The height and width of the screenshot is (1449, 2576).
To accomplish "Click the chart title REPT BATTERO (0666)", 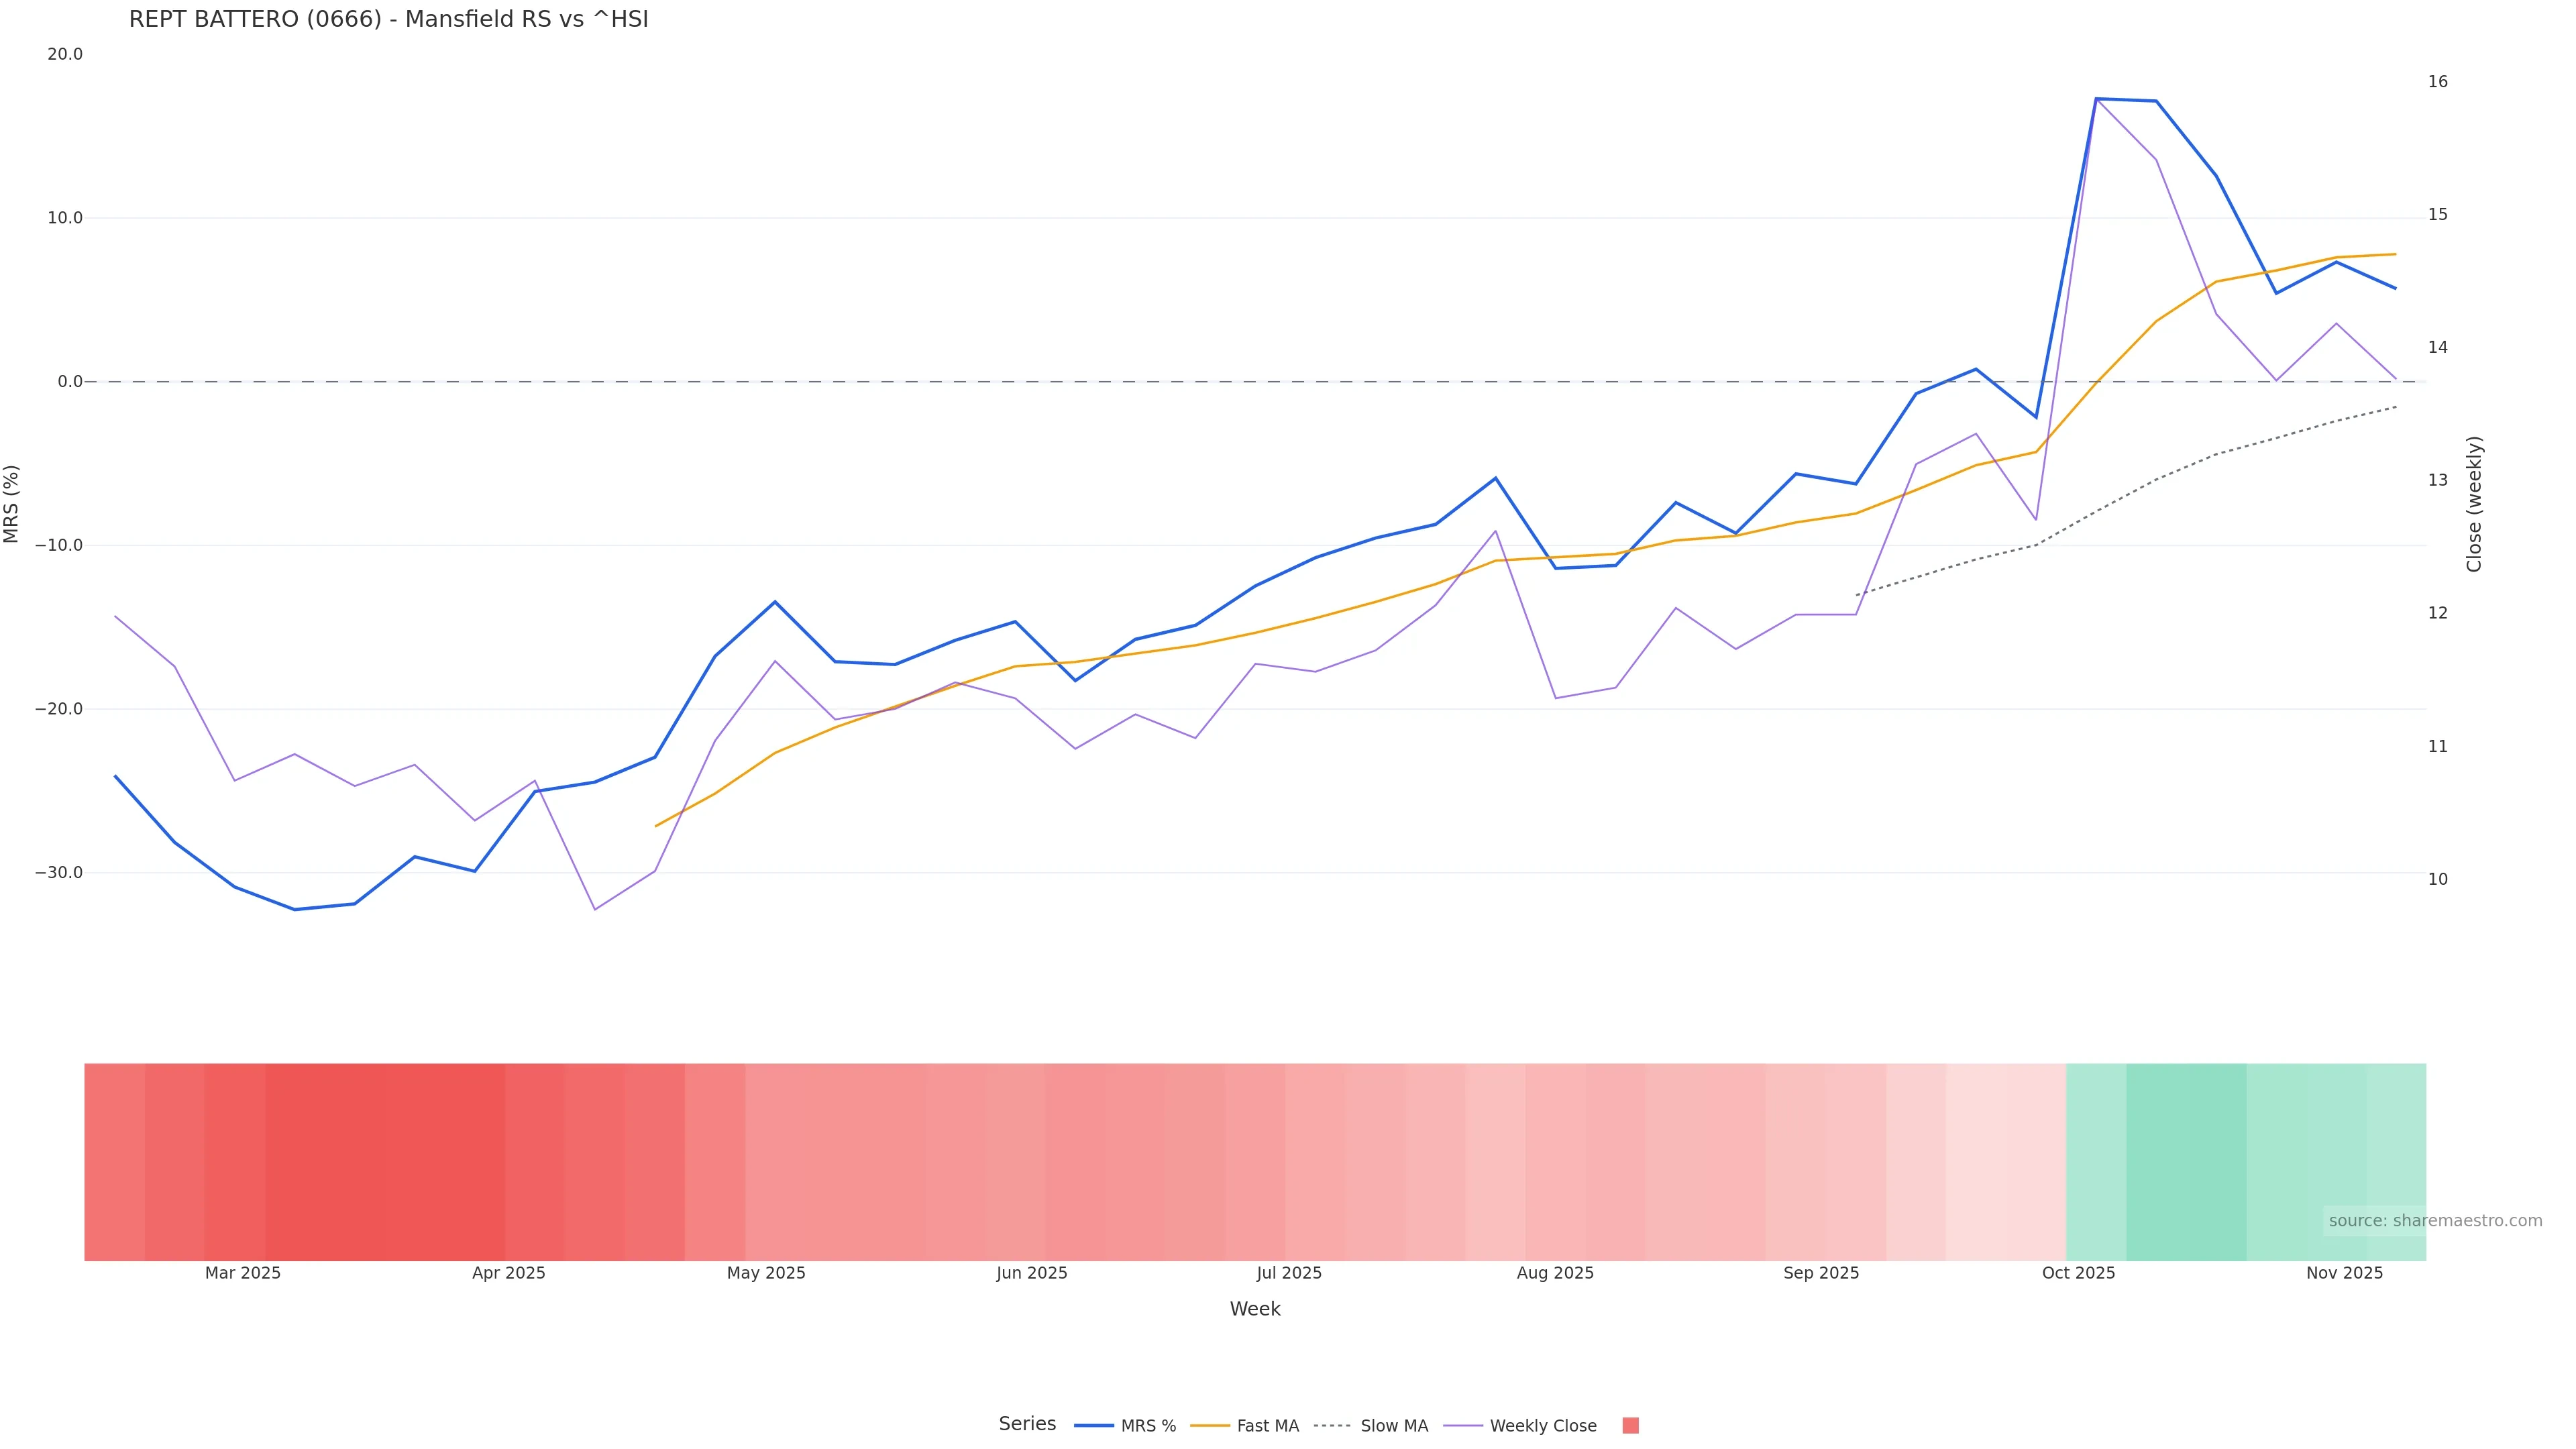I will (388, 20).
